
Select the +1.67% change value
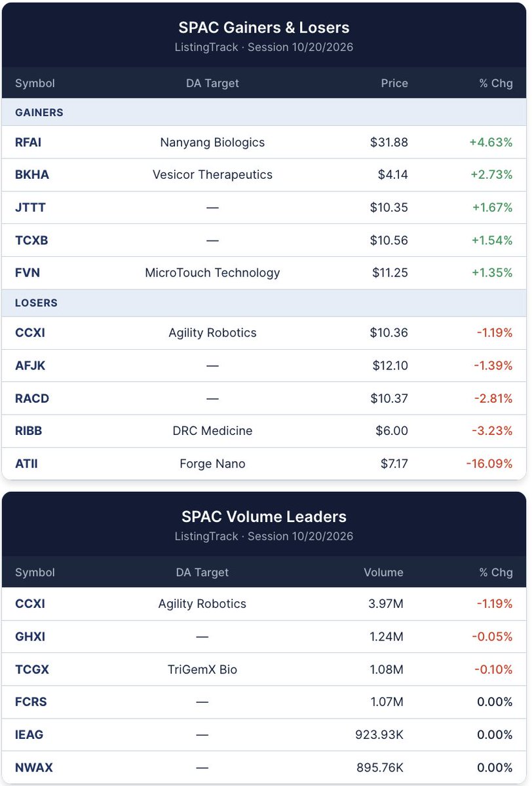(492, 208)
